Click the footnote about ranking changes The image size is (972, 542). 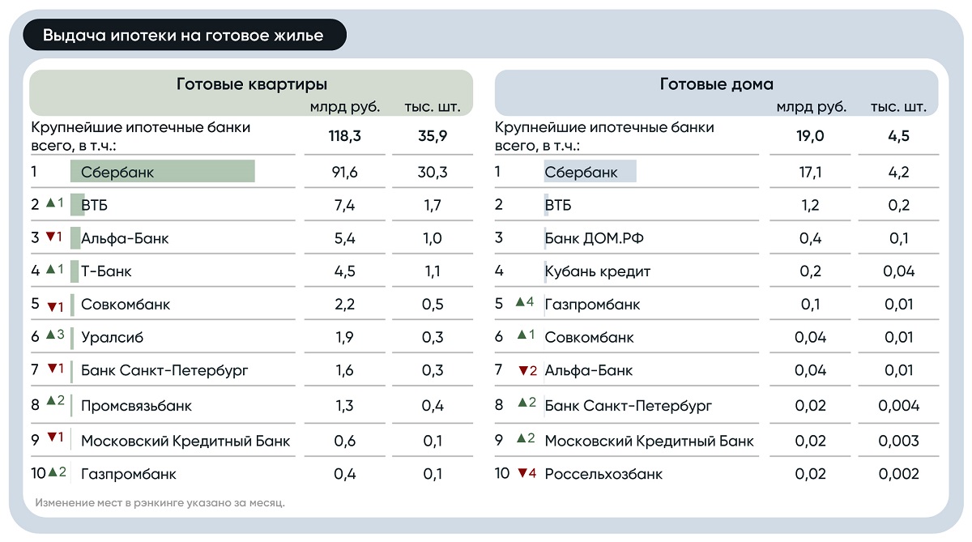point(160,503)
